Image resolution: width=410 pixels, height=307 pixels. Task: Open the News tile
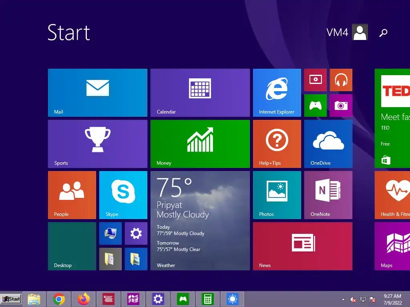[x=303, y=246]
